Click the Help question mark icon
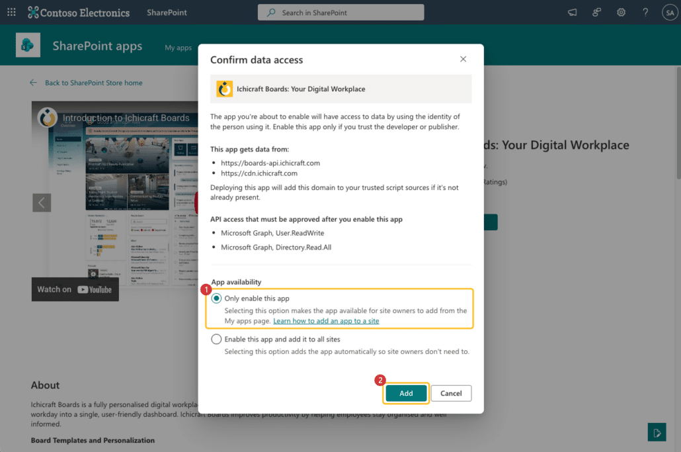 click(x=645, y=13)
